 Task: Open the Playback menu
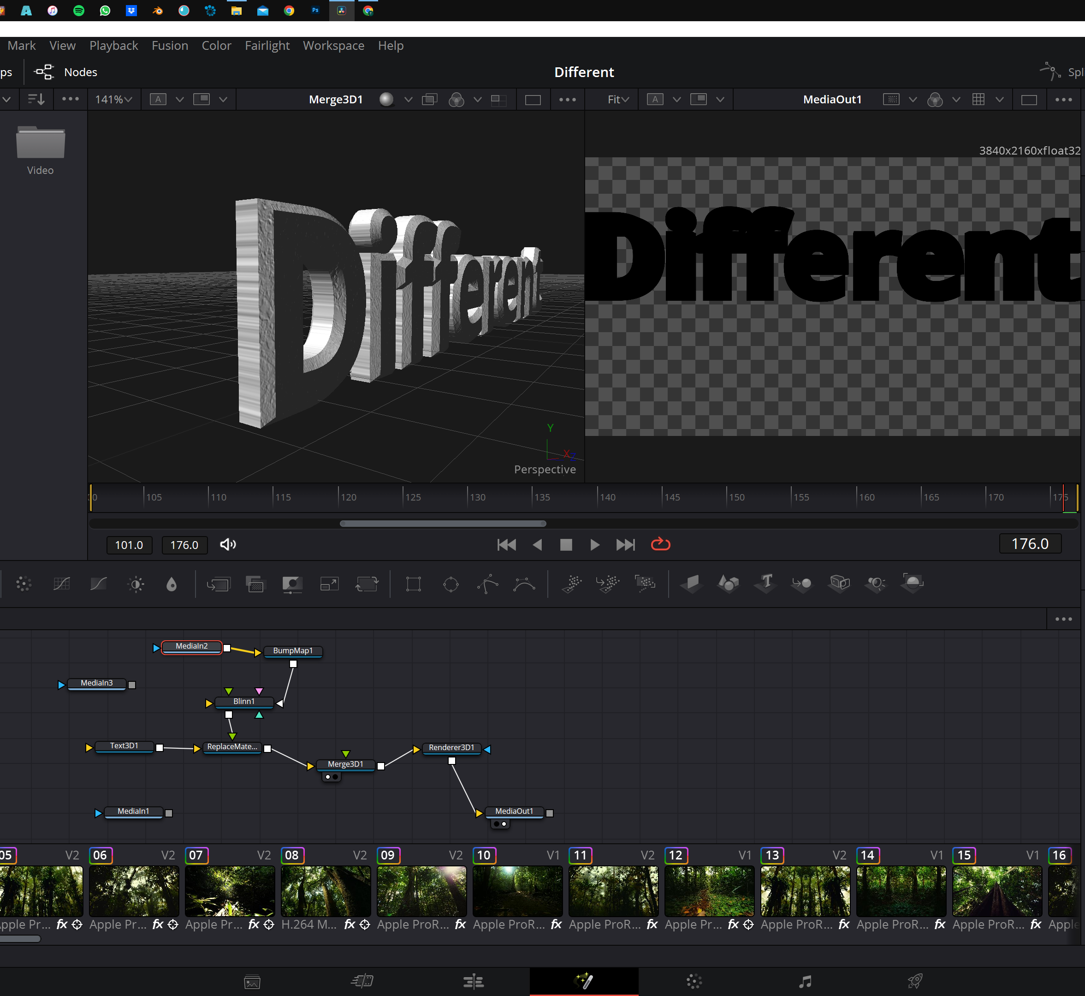(x=114, y=46)
